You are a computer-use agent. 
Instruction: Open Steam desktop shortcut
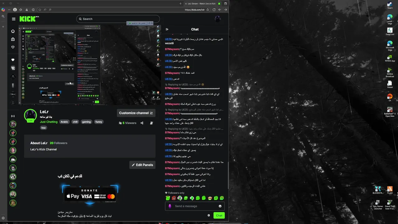point(390,6)
